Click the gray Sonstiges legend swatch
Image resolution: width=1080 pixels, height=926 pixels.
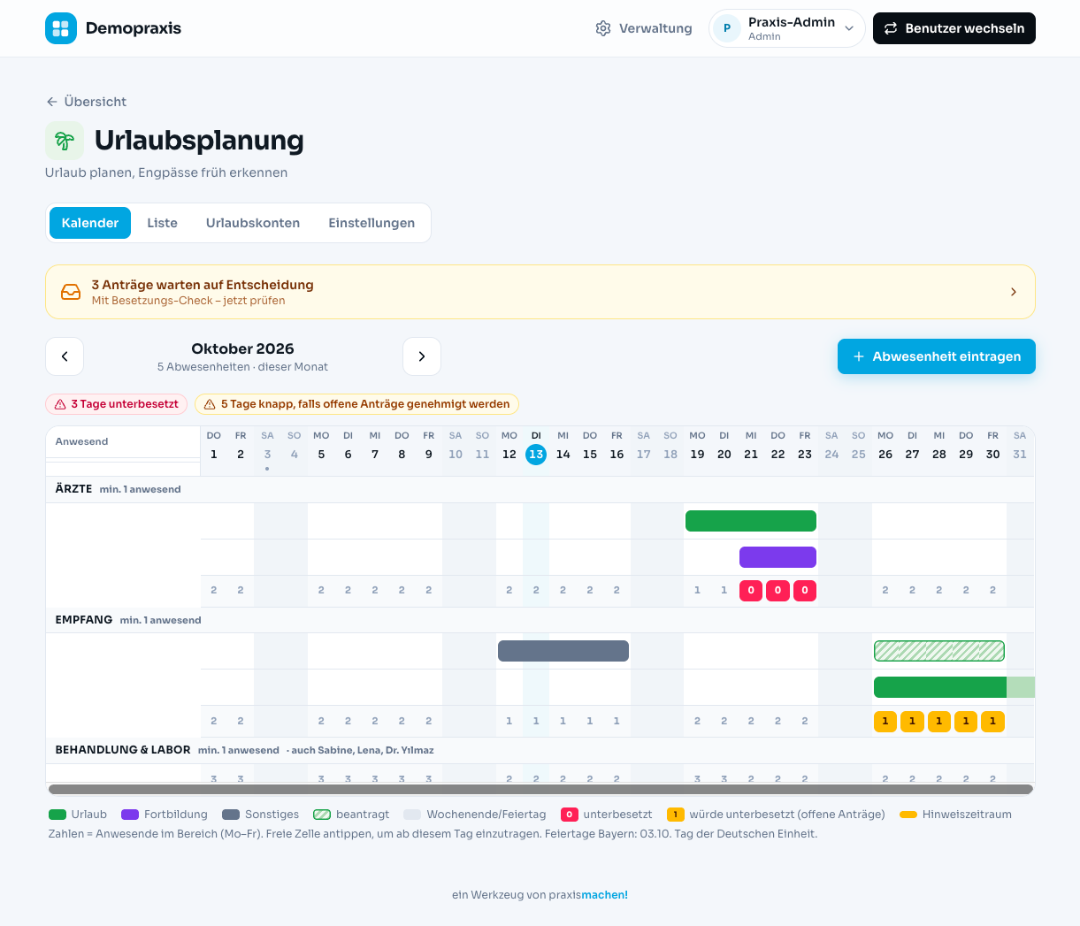pyautogui.click(x=231, y=815)
